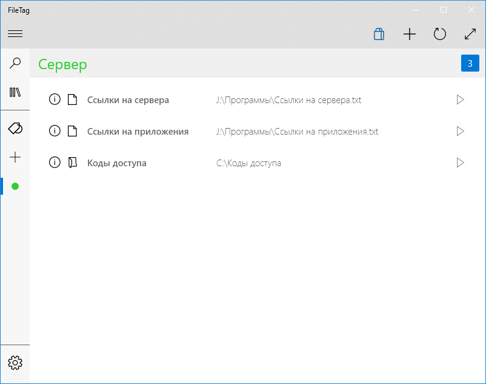This screenshot has width=486, height=384.
Task: Open the hamburger navigation menu
Action: (15, 34)
